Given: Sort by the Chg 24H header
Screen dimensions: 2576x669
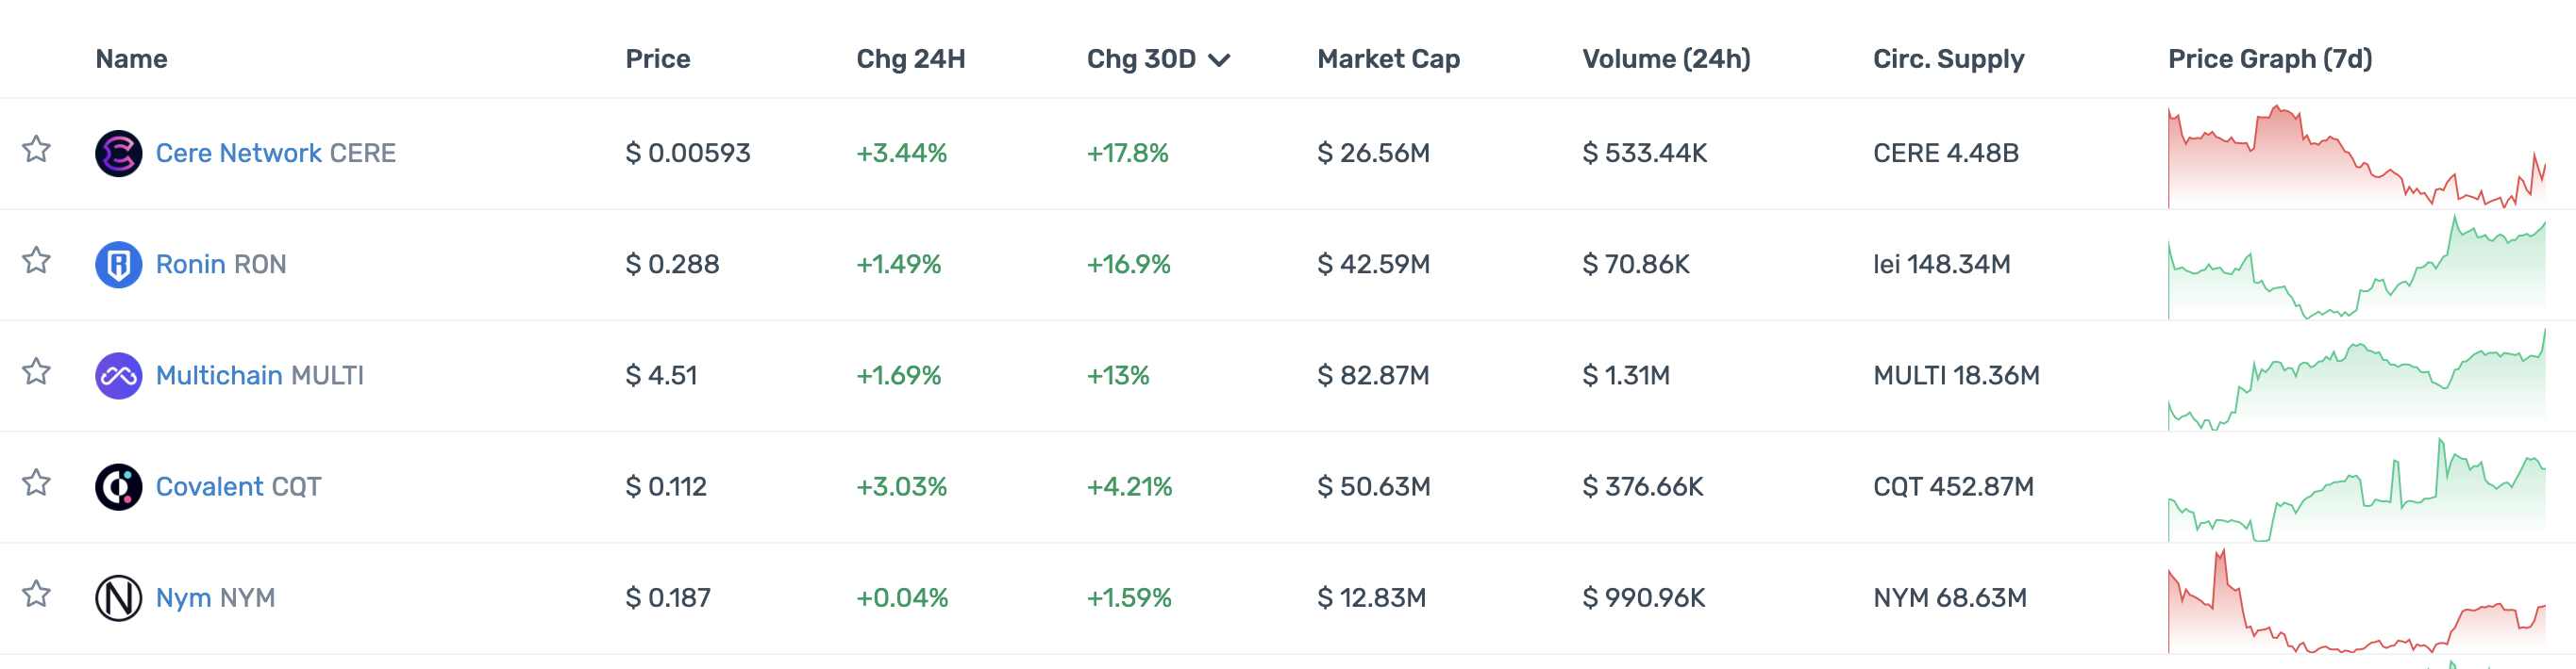Looking at the screenshot, I should tap(910, 59).
